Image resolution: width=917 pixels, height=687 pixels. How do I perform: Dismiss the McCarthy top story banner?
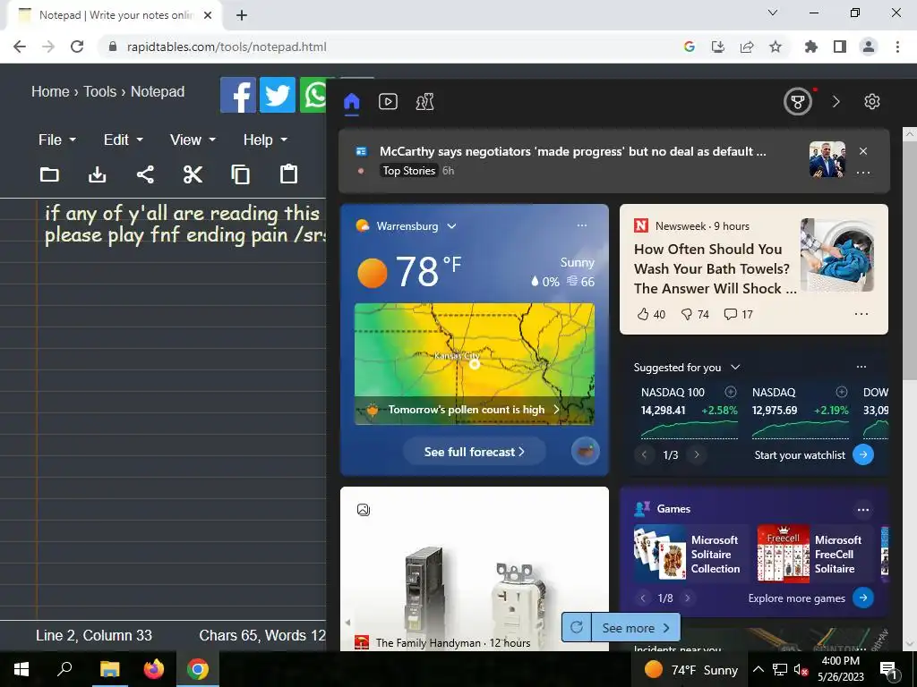pyautogui.click(x=863, y=151)
